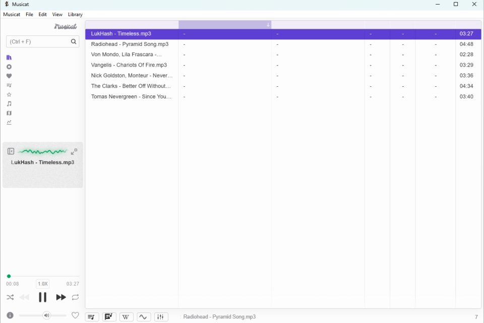Click the duration "02:28" cell
Viewport: 484px width, 323px height.
tap(466, 55)
